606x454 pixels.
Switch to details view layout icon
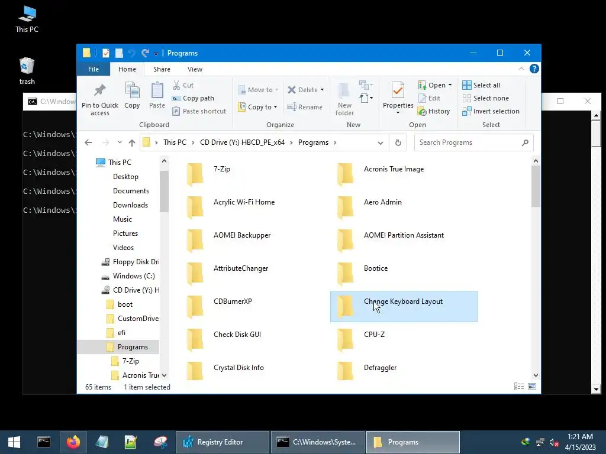[518, 387]
